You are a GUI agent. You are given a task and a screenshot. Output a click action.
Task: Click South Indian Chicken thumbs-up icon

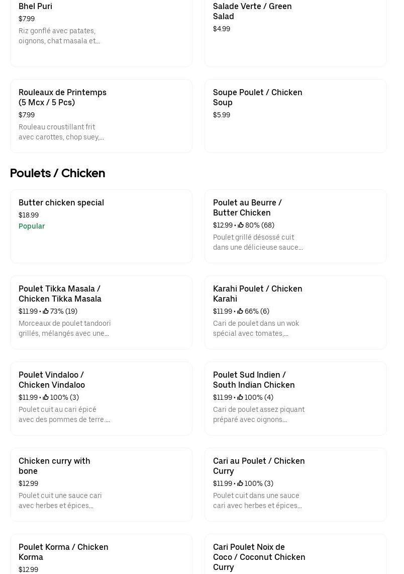240,398
